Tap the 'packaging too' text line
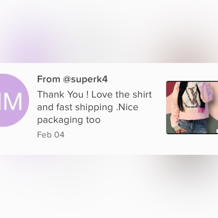This screenshot has width=218, height=218. [x=69, y=120]
